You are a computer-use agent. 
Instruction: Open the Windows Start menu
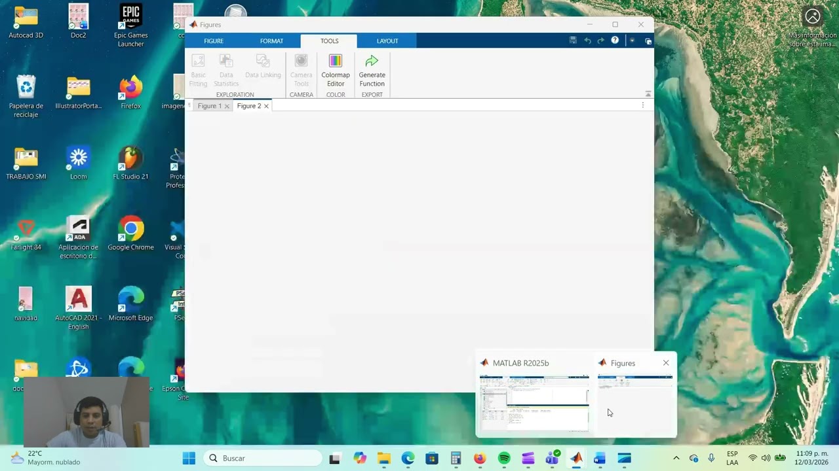click(x=189, y=458)
